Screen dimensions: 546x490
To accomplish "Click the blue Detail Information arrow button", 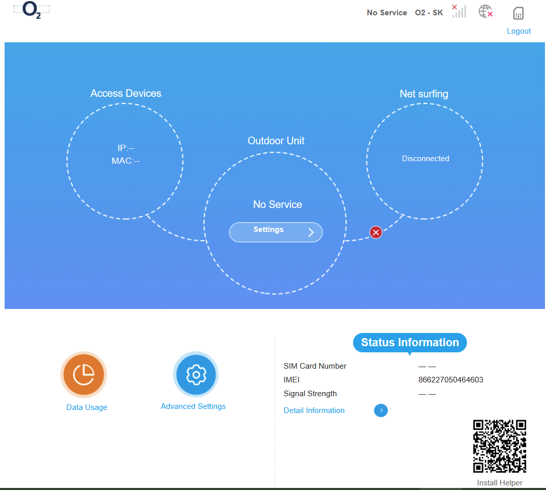I will click(x=381, y=410).
